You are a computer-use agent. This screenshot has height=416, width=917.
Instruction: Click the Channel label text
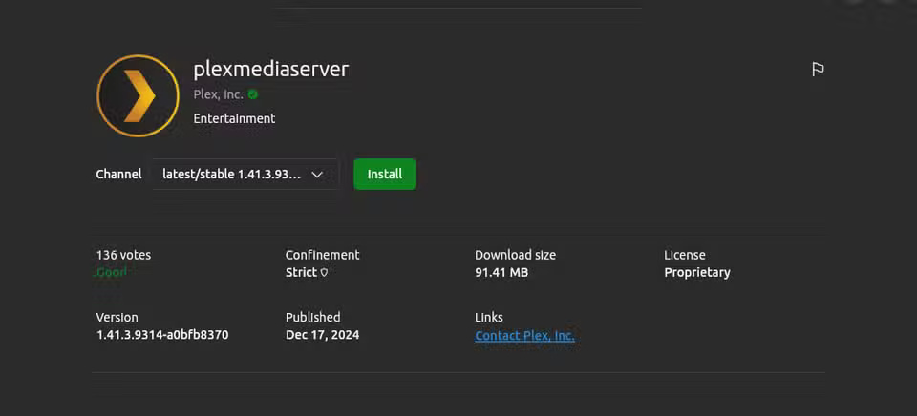pos(118,175)
